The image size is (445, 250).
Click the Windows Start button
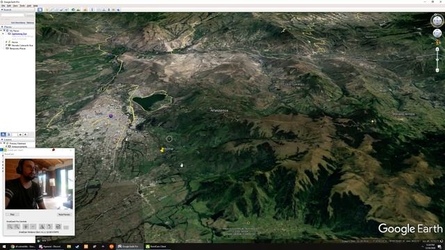tap(4, 247)
